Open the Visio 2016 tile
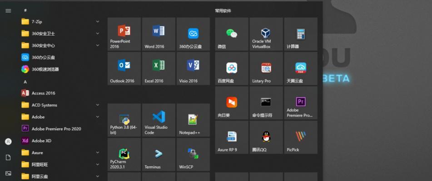432x181 pixels. [193, 69]
